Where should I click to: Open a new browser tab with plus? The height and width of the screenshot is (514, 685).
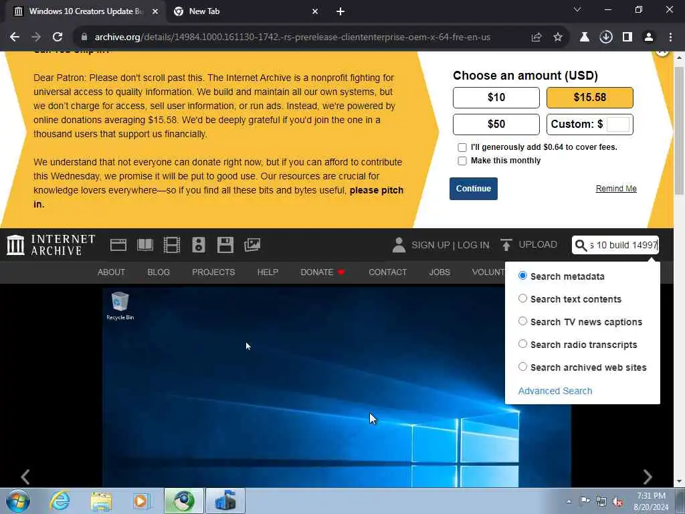(340, 11)
